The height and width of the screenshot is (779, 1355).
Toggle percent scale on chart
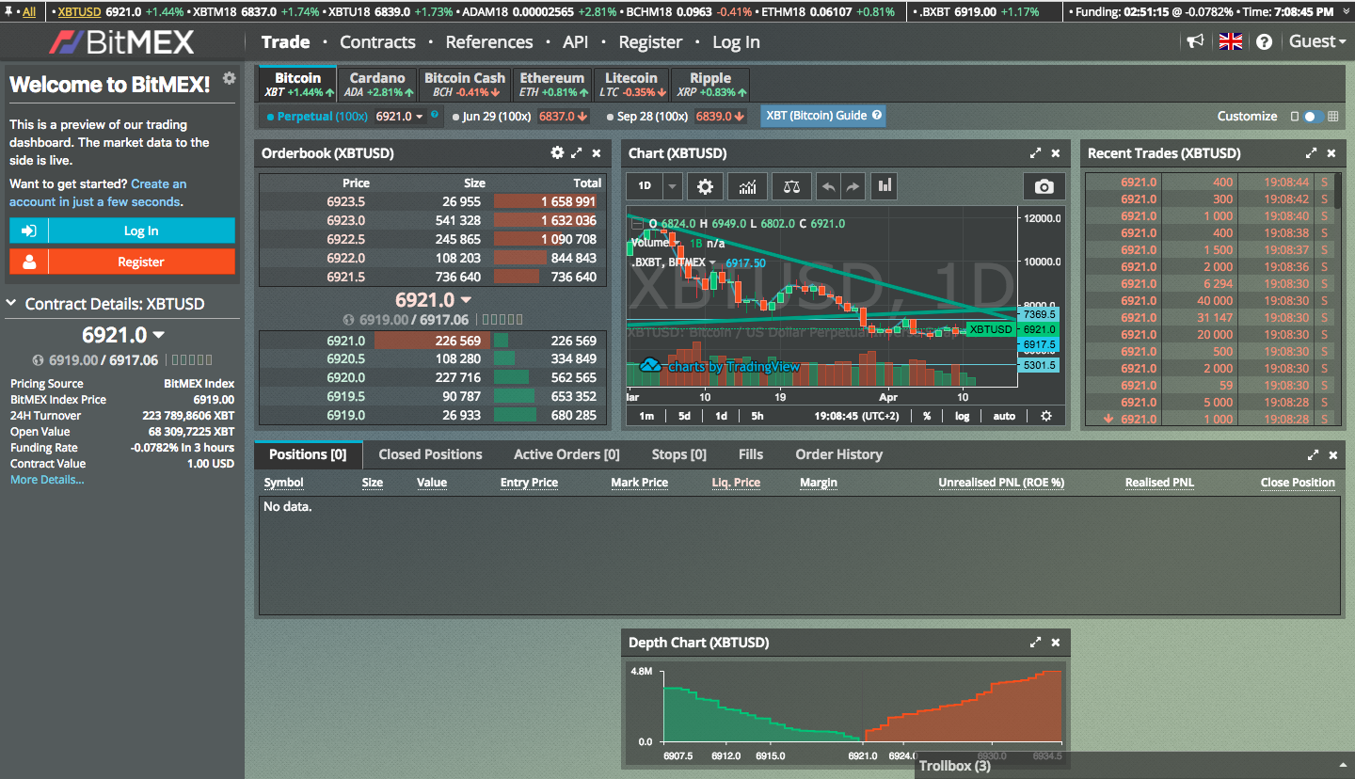point(927,416)
